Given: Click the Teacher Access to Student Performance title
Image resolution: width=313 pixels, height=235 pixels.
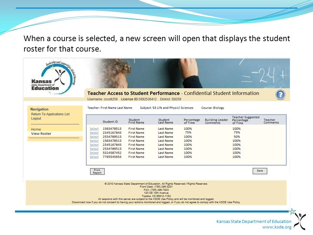Looking at the screenshot, I should (134, 93).
